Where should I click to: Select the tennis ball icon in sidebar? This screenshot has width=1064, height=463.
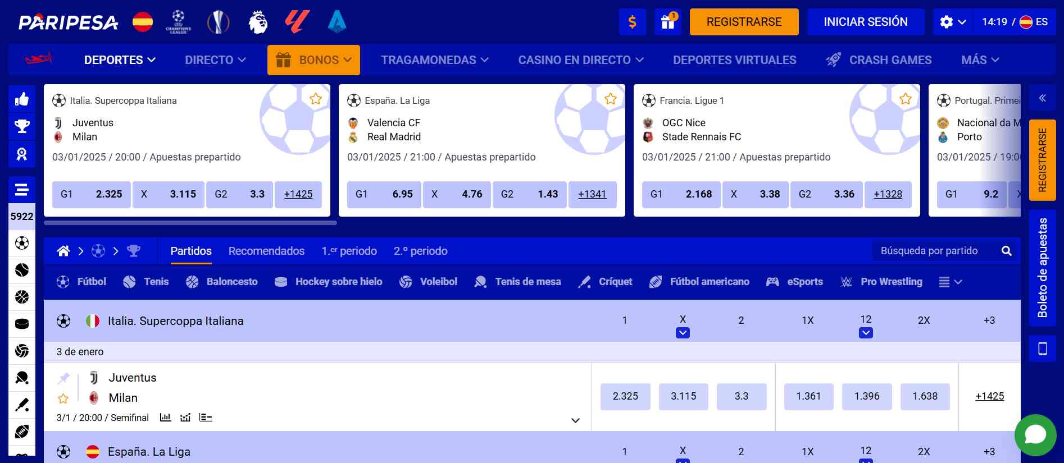click(x=22, y=270)
